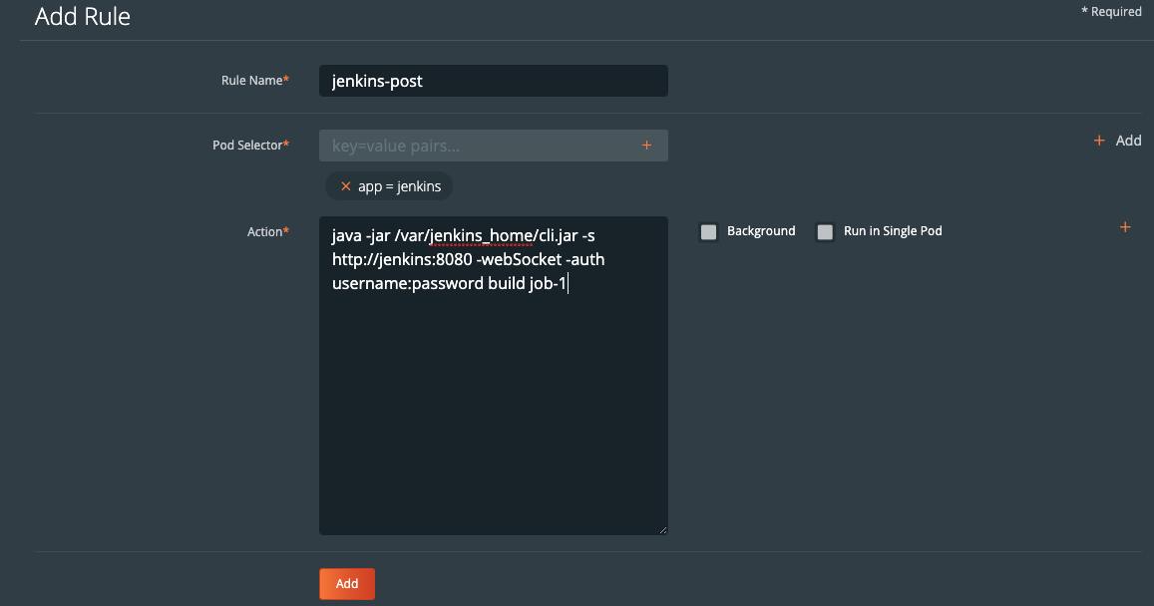
Task: Click the plus icon inside Pod Selector field
Action: coord(646,146)
